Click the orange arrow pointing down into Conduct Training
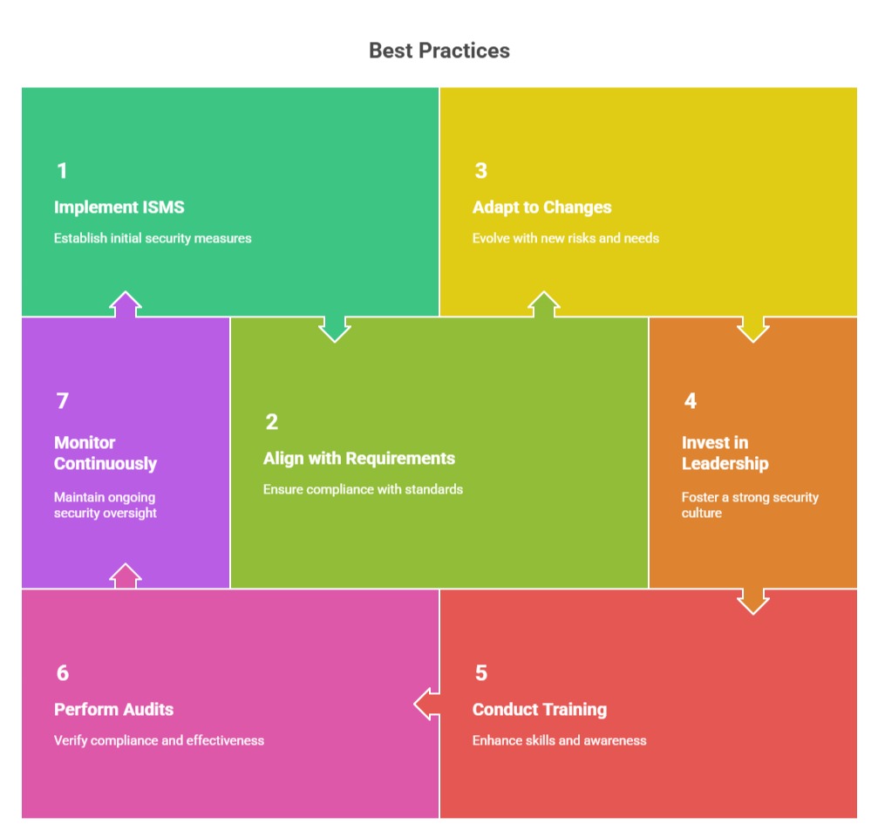 pos(752,601)
